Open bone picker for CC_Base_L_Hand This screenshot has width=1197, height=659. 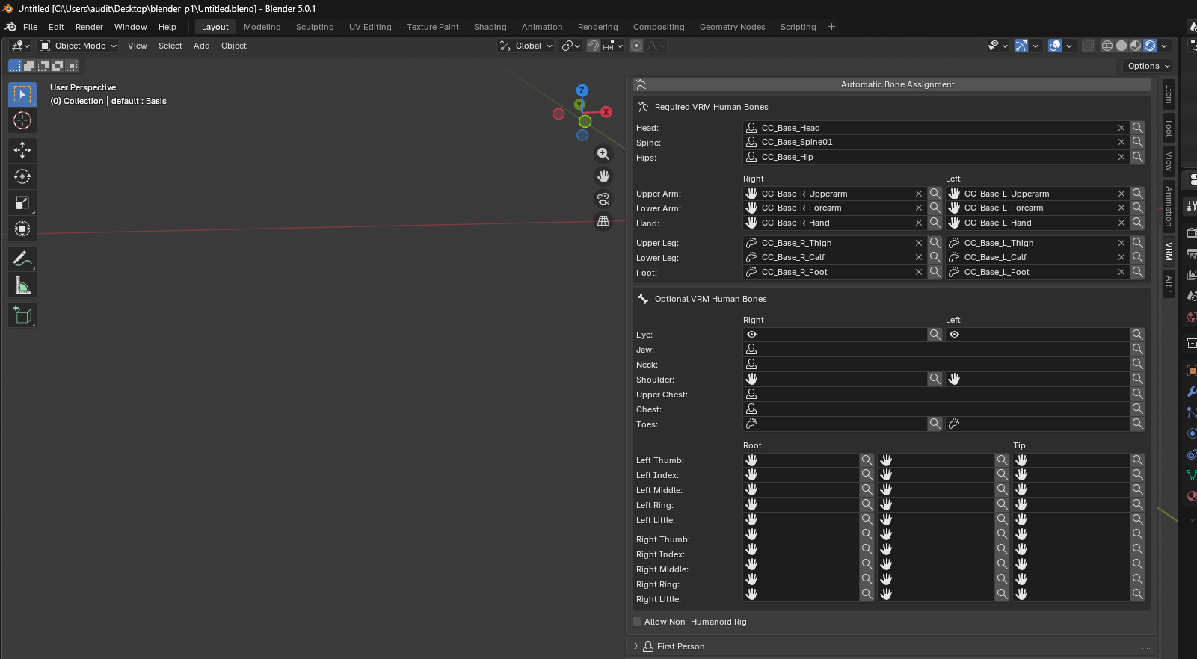click(x=1137, y=223)
